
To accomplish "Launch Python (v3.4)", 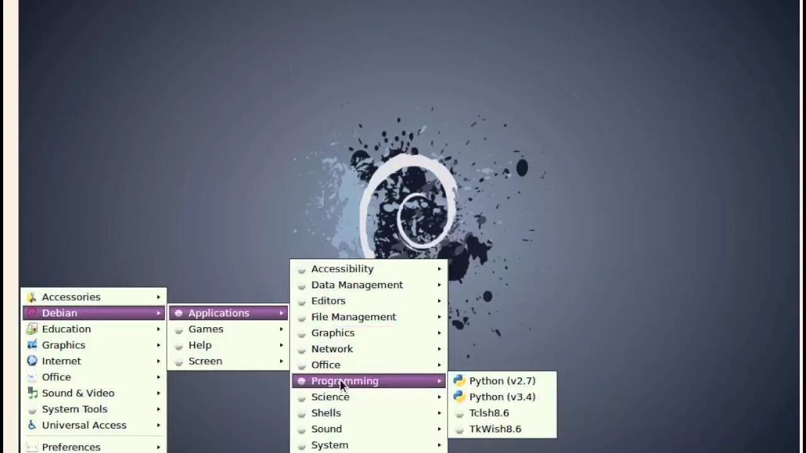I will click(503, 397).
